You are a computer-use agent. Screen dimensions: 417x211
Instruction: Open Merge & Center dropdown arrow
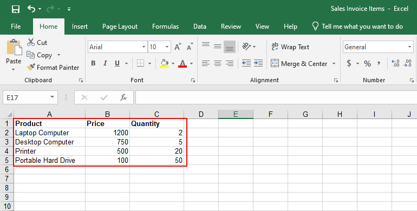pyautogui.click(x=334, y=64)
